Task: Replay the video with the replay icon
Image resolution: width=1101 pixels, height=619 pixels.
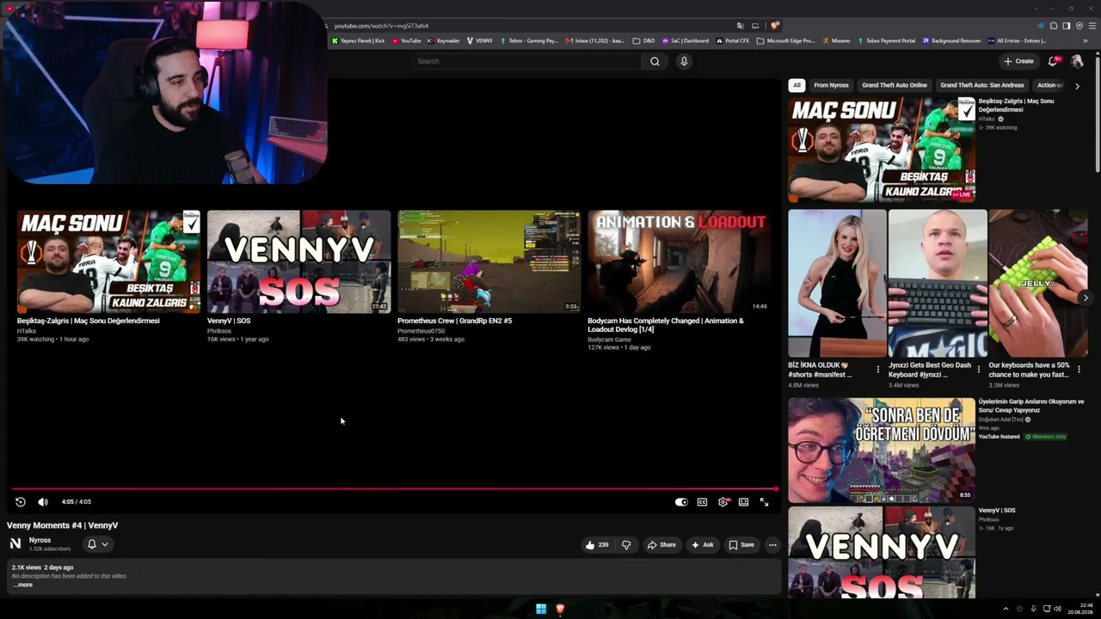Action: click(21, 502)
